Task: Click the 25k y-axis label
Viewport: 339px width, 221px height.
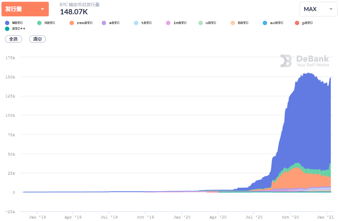Action: click(x=12, y=173)
